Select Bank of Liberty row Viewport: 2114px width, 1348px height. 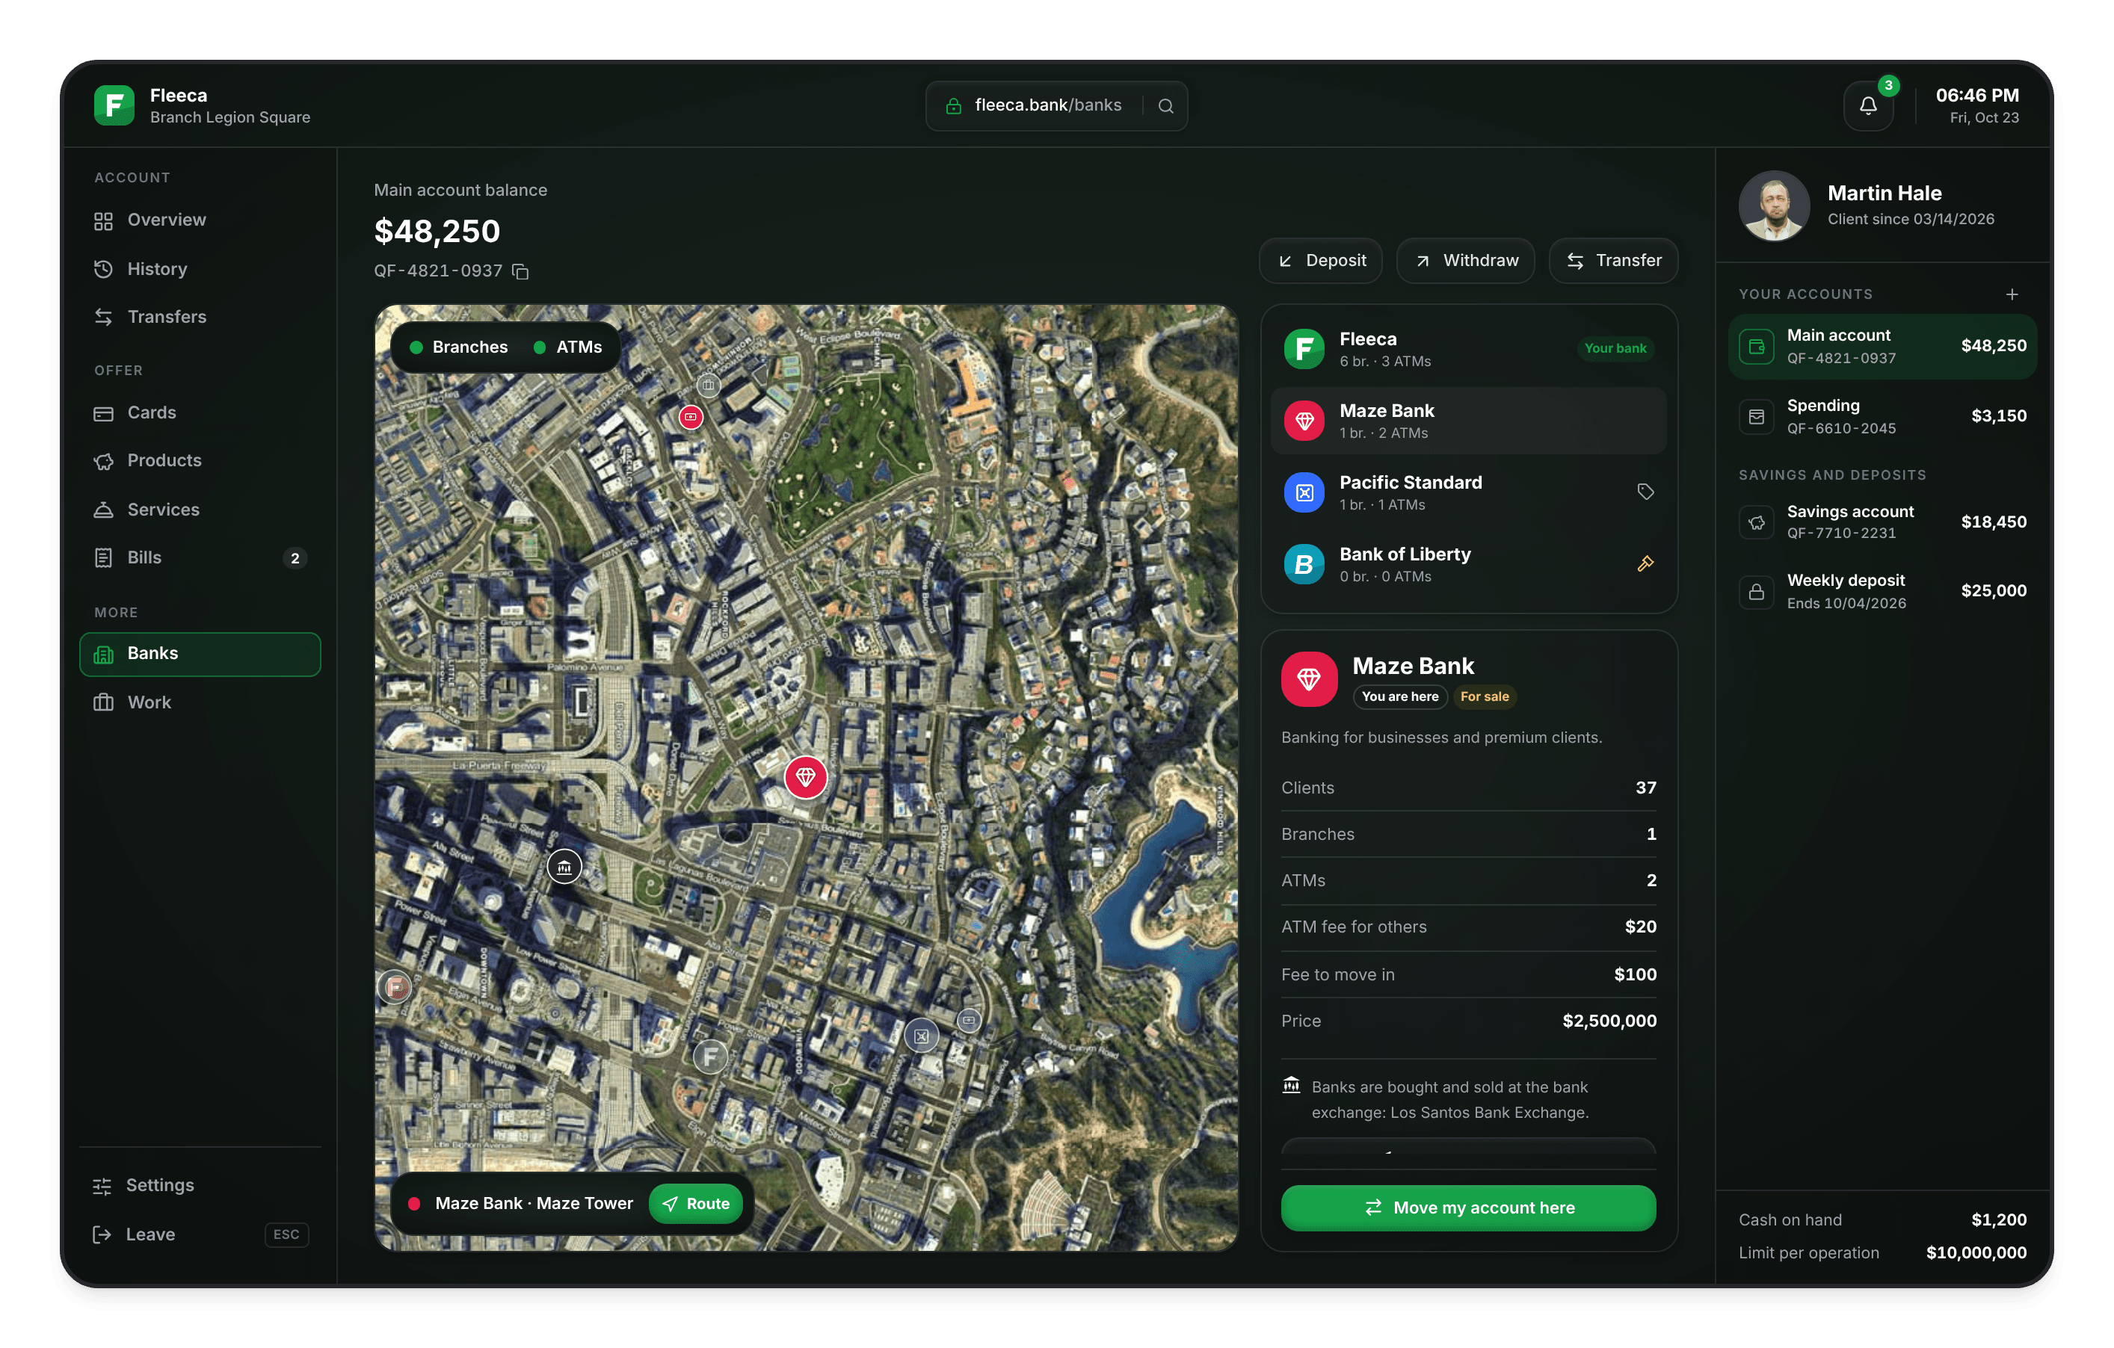coord(1469,564)
